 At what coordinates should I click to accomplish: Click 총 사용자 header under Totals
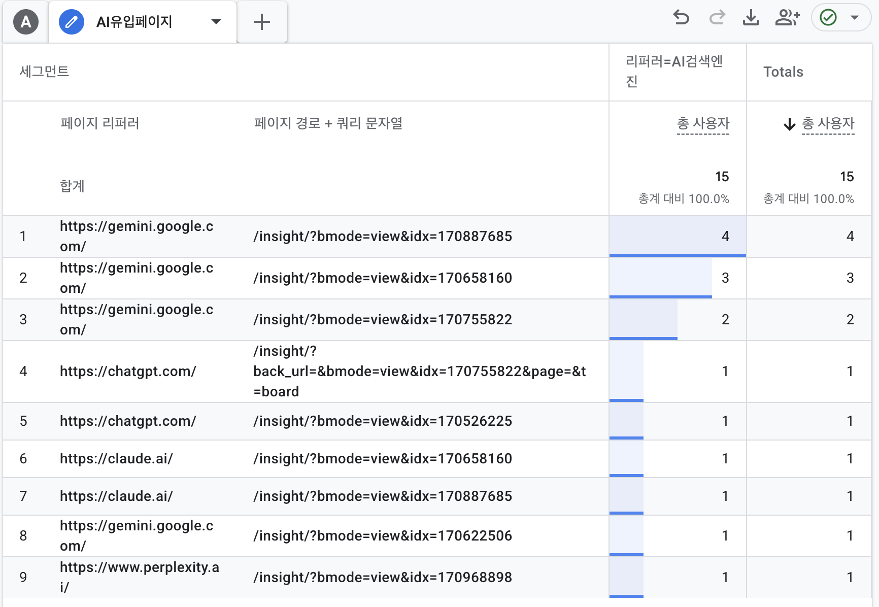coord(828,123)
